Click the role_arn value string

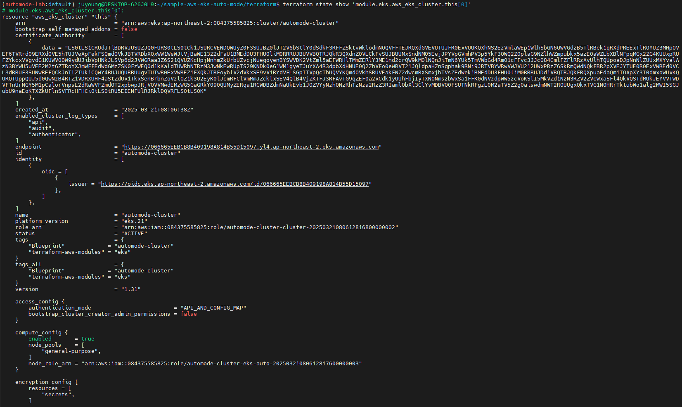(260, 227)
